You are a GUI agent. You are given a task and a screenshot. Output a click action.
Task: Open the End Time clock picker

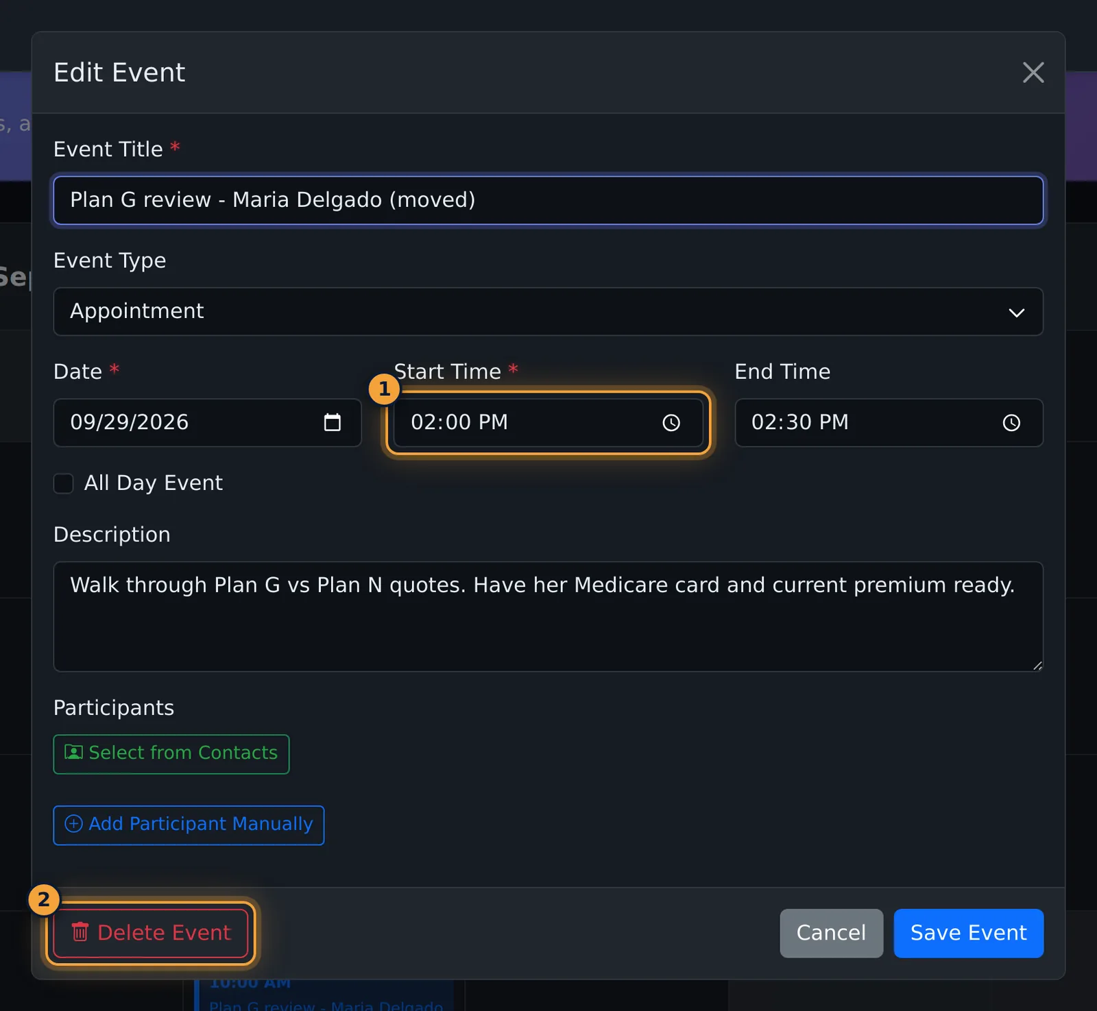point(1011,423)
